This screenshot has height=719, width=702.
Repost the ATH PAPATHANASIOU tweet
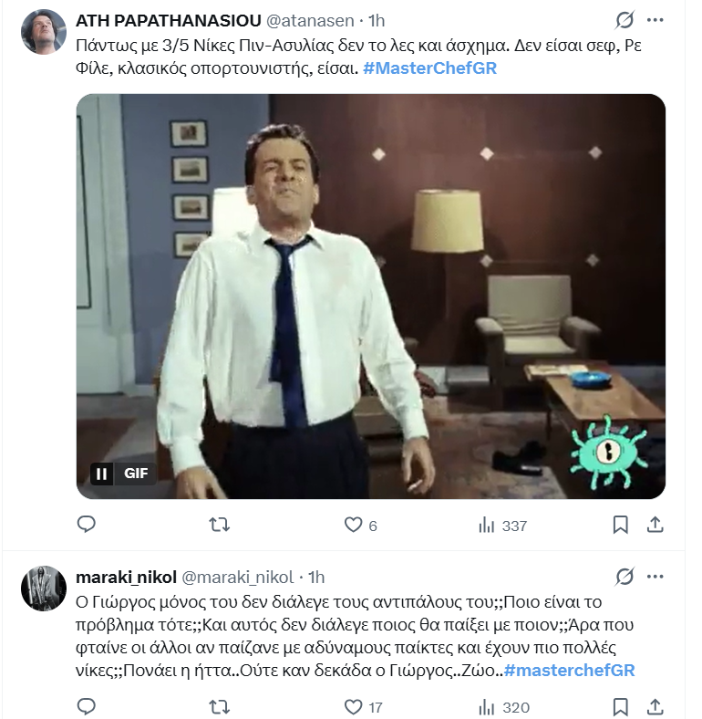pos(220,525)
